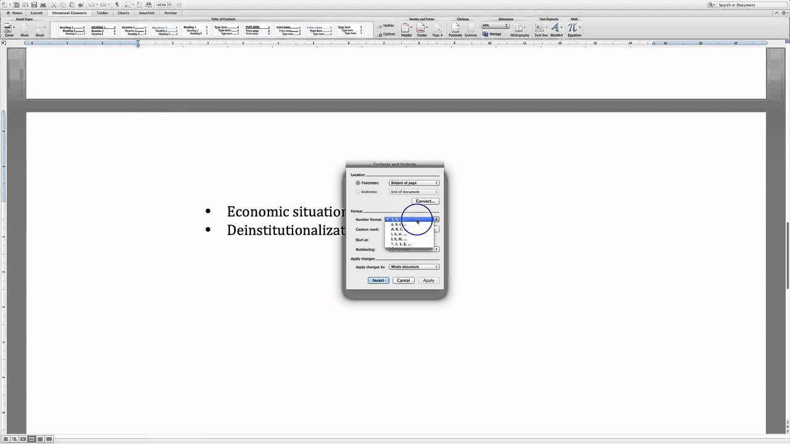Viewport: 790px width, 444px height.
Task: Click the Footnote icon in Citations group
Action: click(455, 30)
